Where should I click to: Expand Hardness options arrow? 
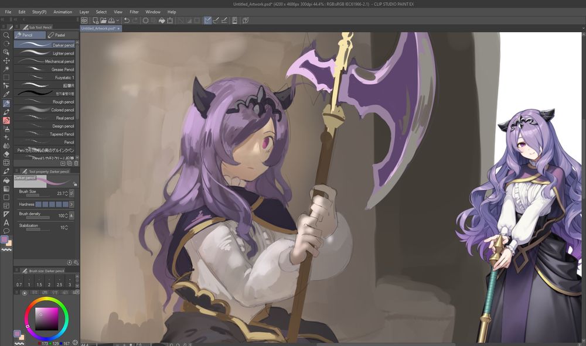pyautogui.click(x=71, y=204)
